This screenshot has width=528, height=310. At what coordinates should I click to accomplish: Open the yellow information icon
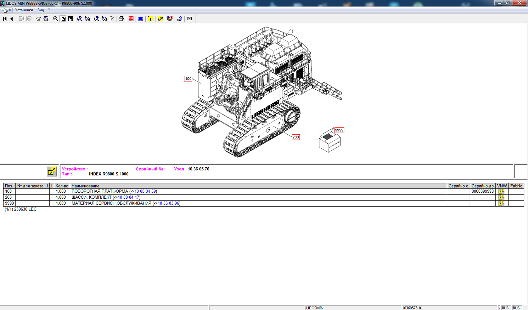click(x=150, y=19)
